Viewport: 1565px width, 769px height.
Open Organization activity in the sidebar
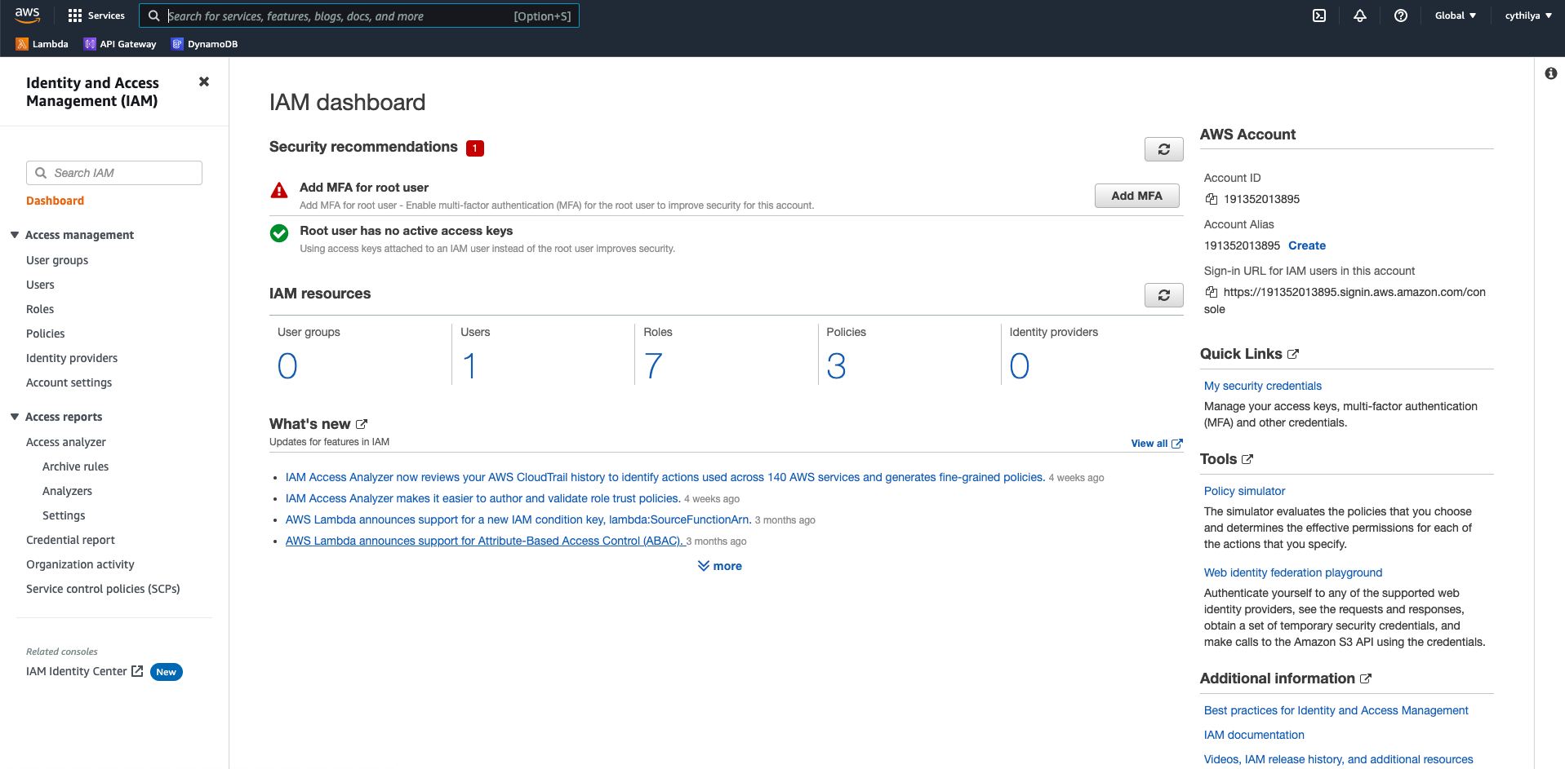point(80,564)
